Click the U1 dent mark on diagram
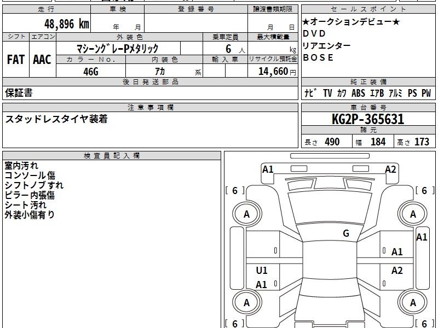 [262, 270]
